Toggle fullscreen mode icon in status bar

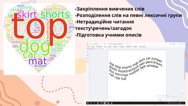coord(183,100)
